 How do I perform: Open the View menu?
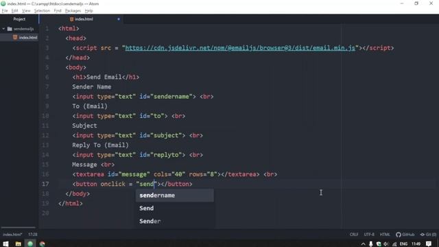click(26, 11)
